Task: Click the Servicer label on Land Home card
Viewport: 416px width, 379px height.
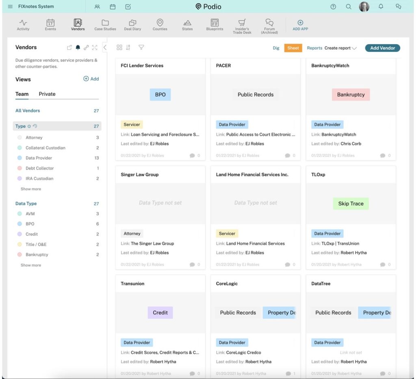Action: (227, 233)
